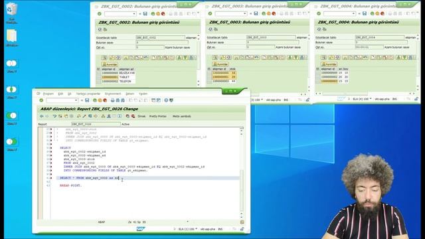Click the Activate (wand) icon in ABAP editor

[84, 116]
